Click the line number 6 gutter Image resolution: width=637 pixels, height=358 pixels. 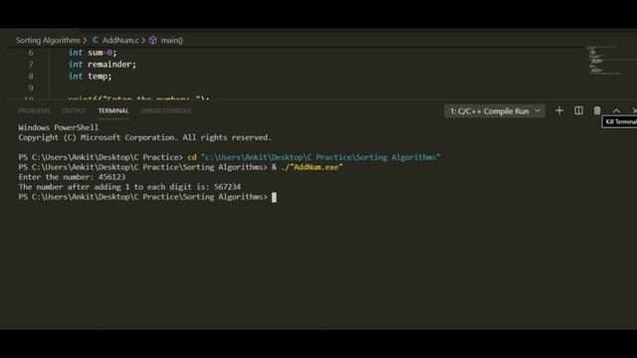point(31,53)
